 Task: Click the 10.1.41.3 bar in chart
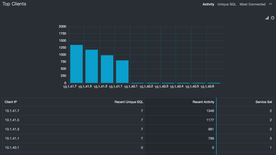coord(107,69)
